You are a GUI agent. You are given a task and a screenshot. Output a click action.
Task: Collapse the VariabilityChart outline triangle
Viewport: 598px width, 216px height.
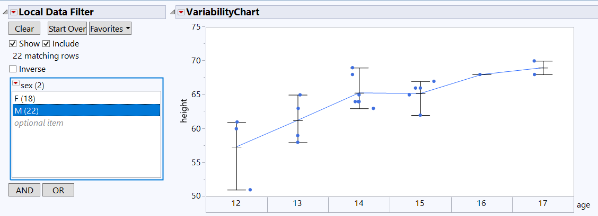point(172,12)
